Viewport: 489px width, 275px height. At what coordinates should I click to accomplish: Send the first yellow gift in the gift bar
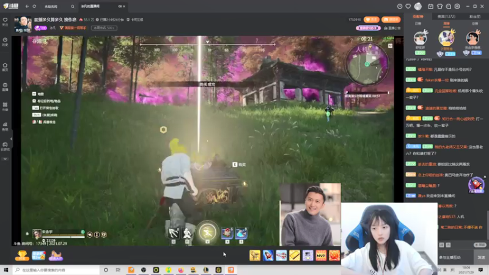coord(255,255)
